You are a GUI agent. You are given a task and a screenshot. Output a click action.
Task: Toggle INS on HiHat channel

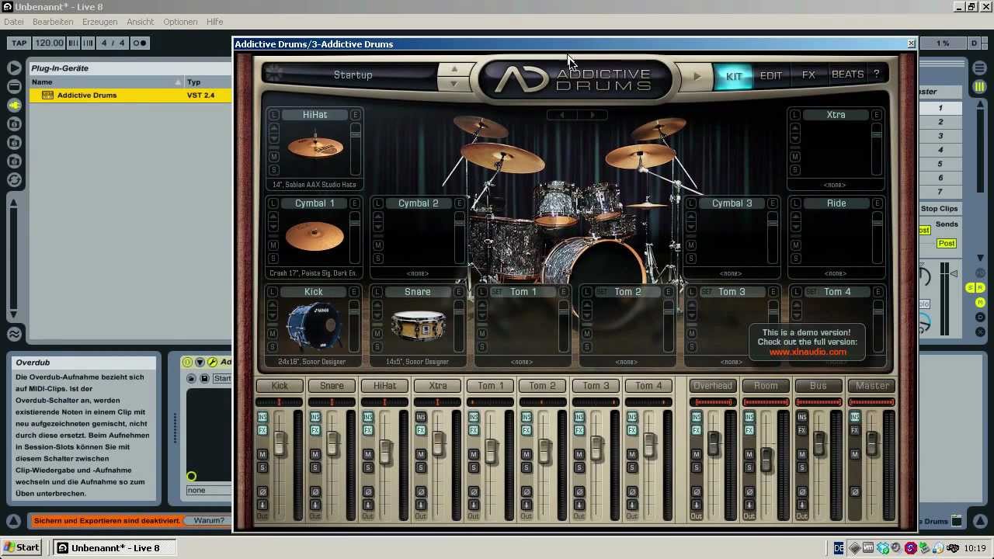[368, 417]
